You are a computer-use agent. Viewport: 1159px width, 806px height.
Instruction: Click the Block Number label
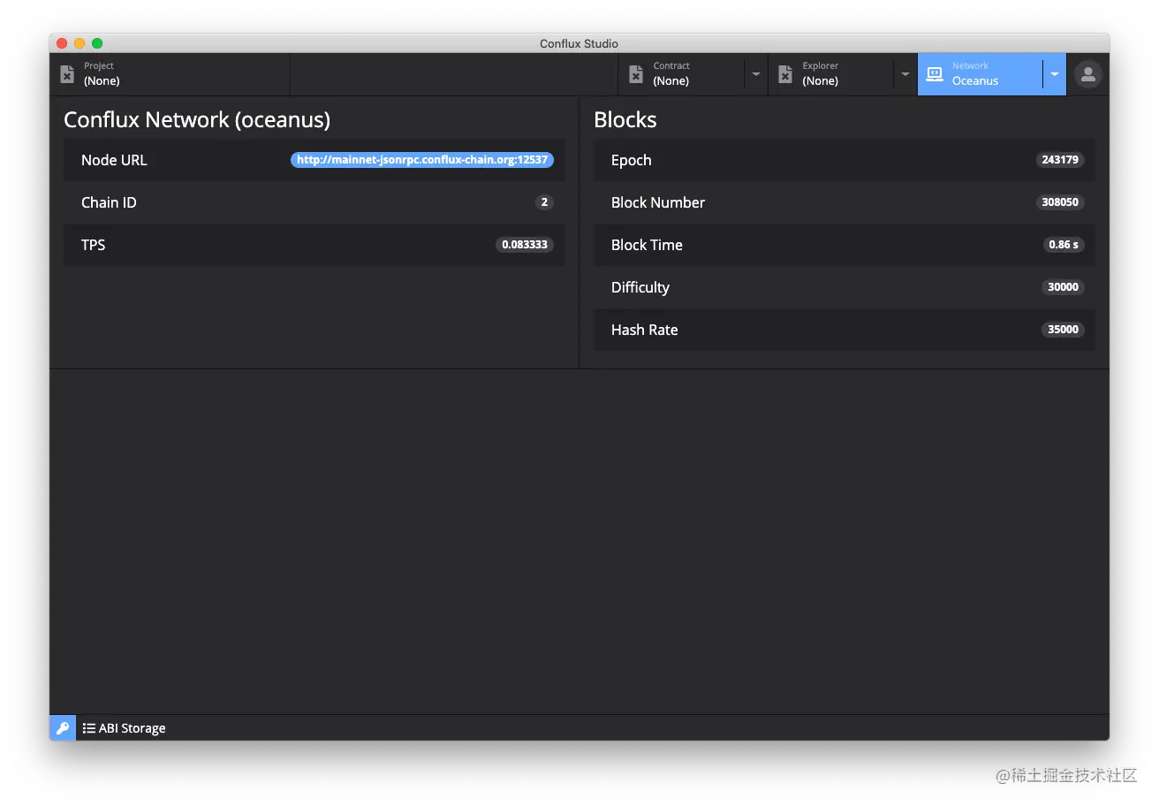coord(658,202)
